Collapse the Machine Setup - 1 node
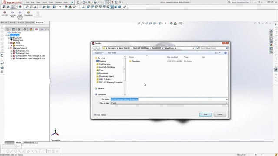278x156 pixels. pyautogui.click(x=9, y=48)
